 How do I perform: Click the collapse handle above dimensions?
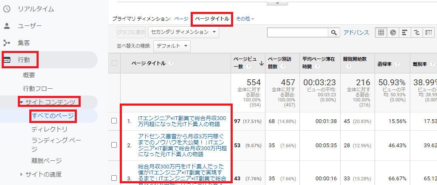[277, 3]
